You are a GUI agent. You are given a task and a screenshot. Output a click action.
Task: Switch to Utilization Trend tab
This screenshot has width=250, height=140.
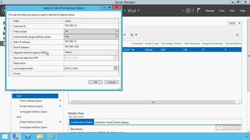coord(104,122)
